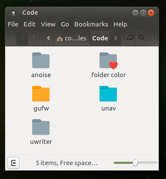Viewport: 166px width, 179px height.
Task: Minimize the Code window
Action: click(135, 13)
